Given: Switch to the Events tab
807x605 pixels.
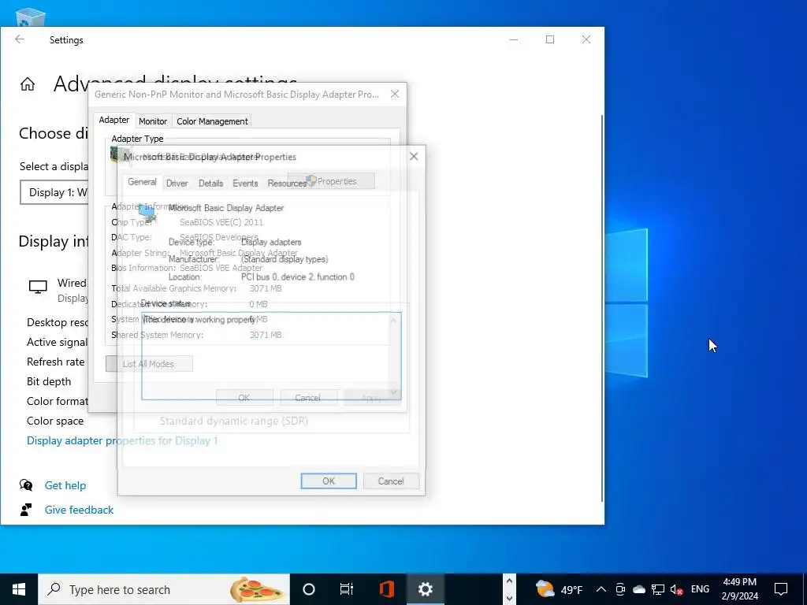Looking at the screenshot, I should [245, 183].
